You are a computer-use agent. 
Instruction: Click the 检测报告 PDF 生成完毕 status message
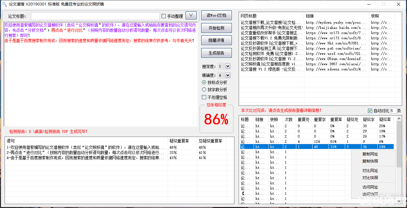tap(48, 131)
